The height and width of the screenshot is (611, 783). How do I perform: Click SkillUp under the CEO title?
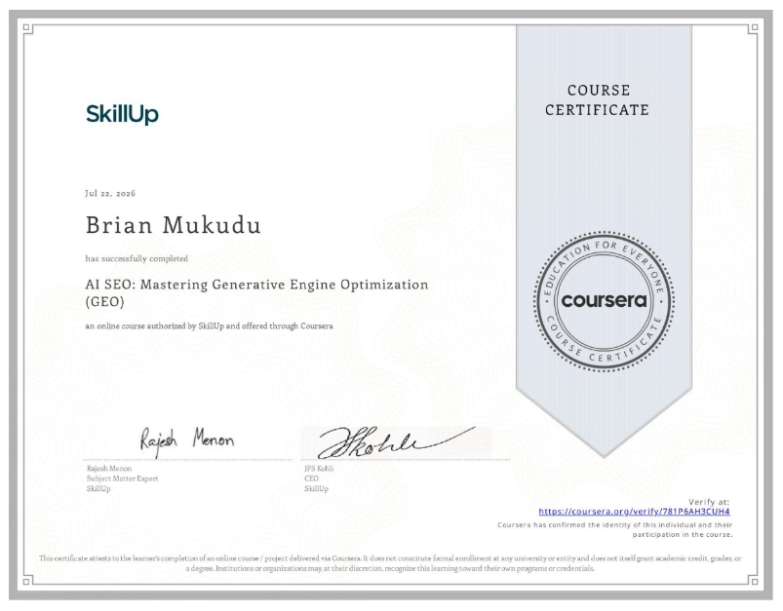click(316, 488)
